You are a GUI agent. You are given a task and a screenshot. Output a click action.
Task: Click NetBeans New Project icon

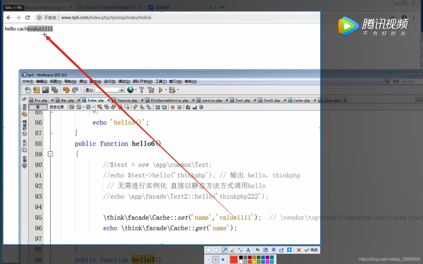coord(37,90)
